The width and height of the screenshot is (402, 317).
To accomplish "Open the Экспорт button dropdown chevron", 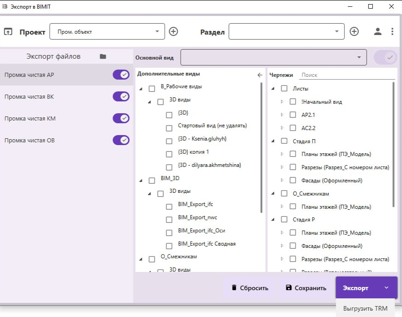I will (x=387, y=288).
